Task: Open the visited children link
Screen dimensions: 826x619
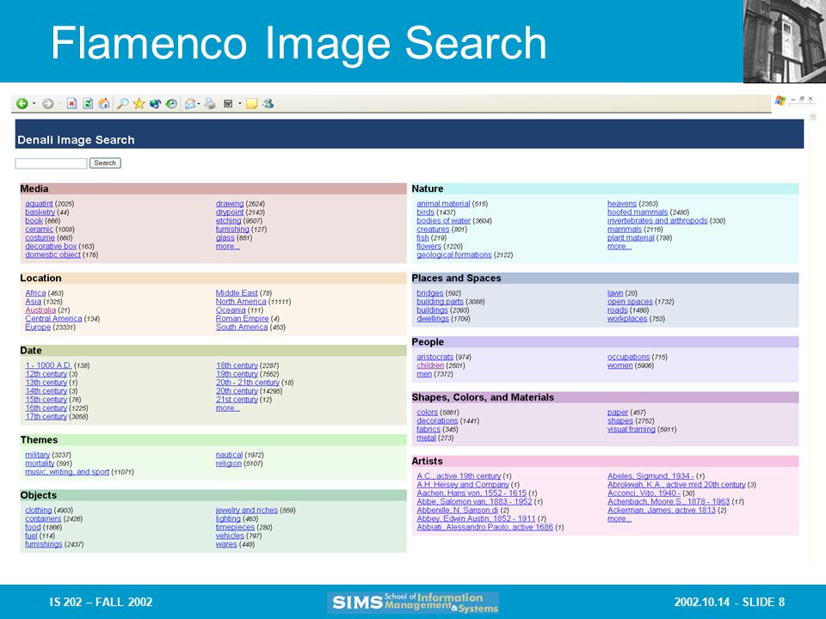Action: (x=430, y=365)
